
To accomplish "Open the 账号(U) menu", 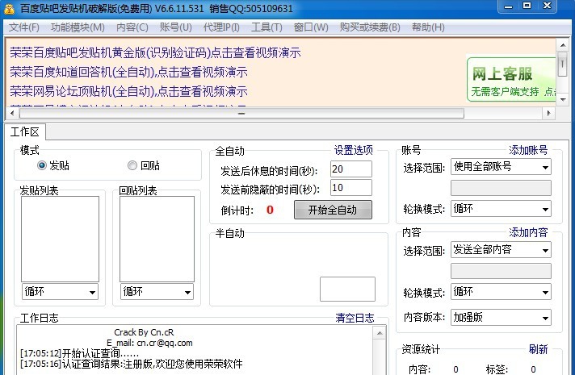I will pyautogui.click(x=176, y=27).
